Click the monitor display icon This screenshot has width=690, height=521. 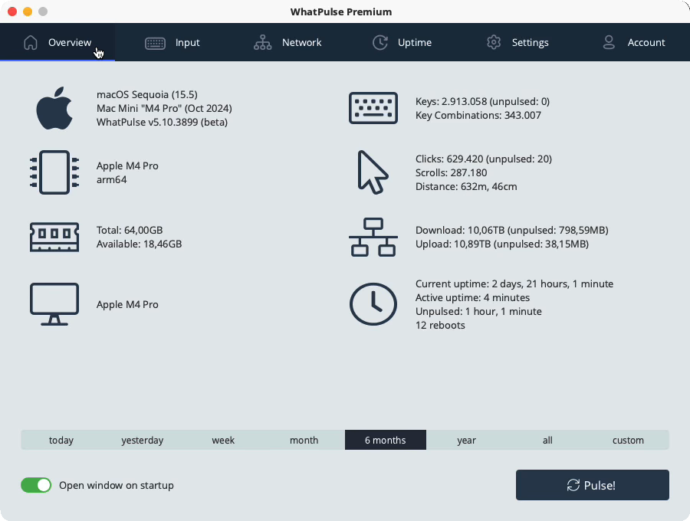coord(54,304)
